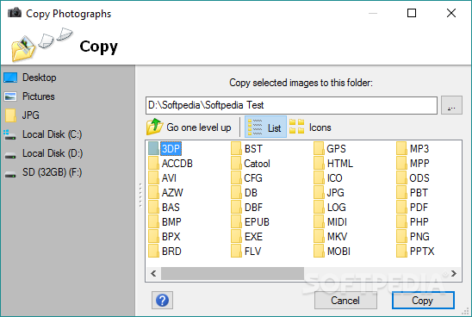The width and height of the screenshot is (472, 317).
Task: Maximize the Copy Photographs window
Action: click(x=412, y=13)
